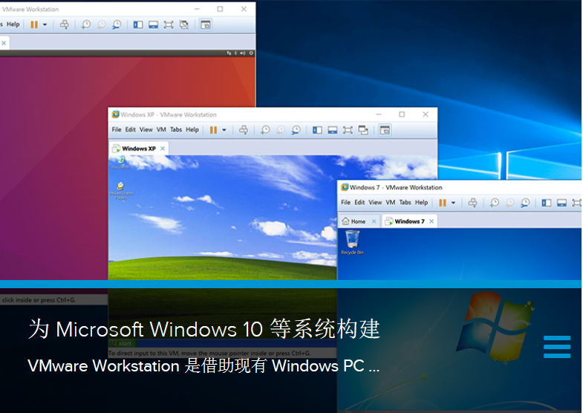Open Ubuntu system settings gear in top panel
This screenshot has height=413, width=583.
(251, 53)
